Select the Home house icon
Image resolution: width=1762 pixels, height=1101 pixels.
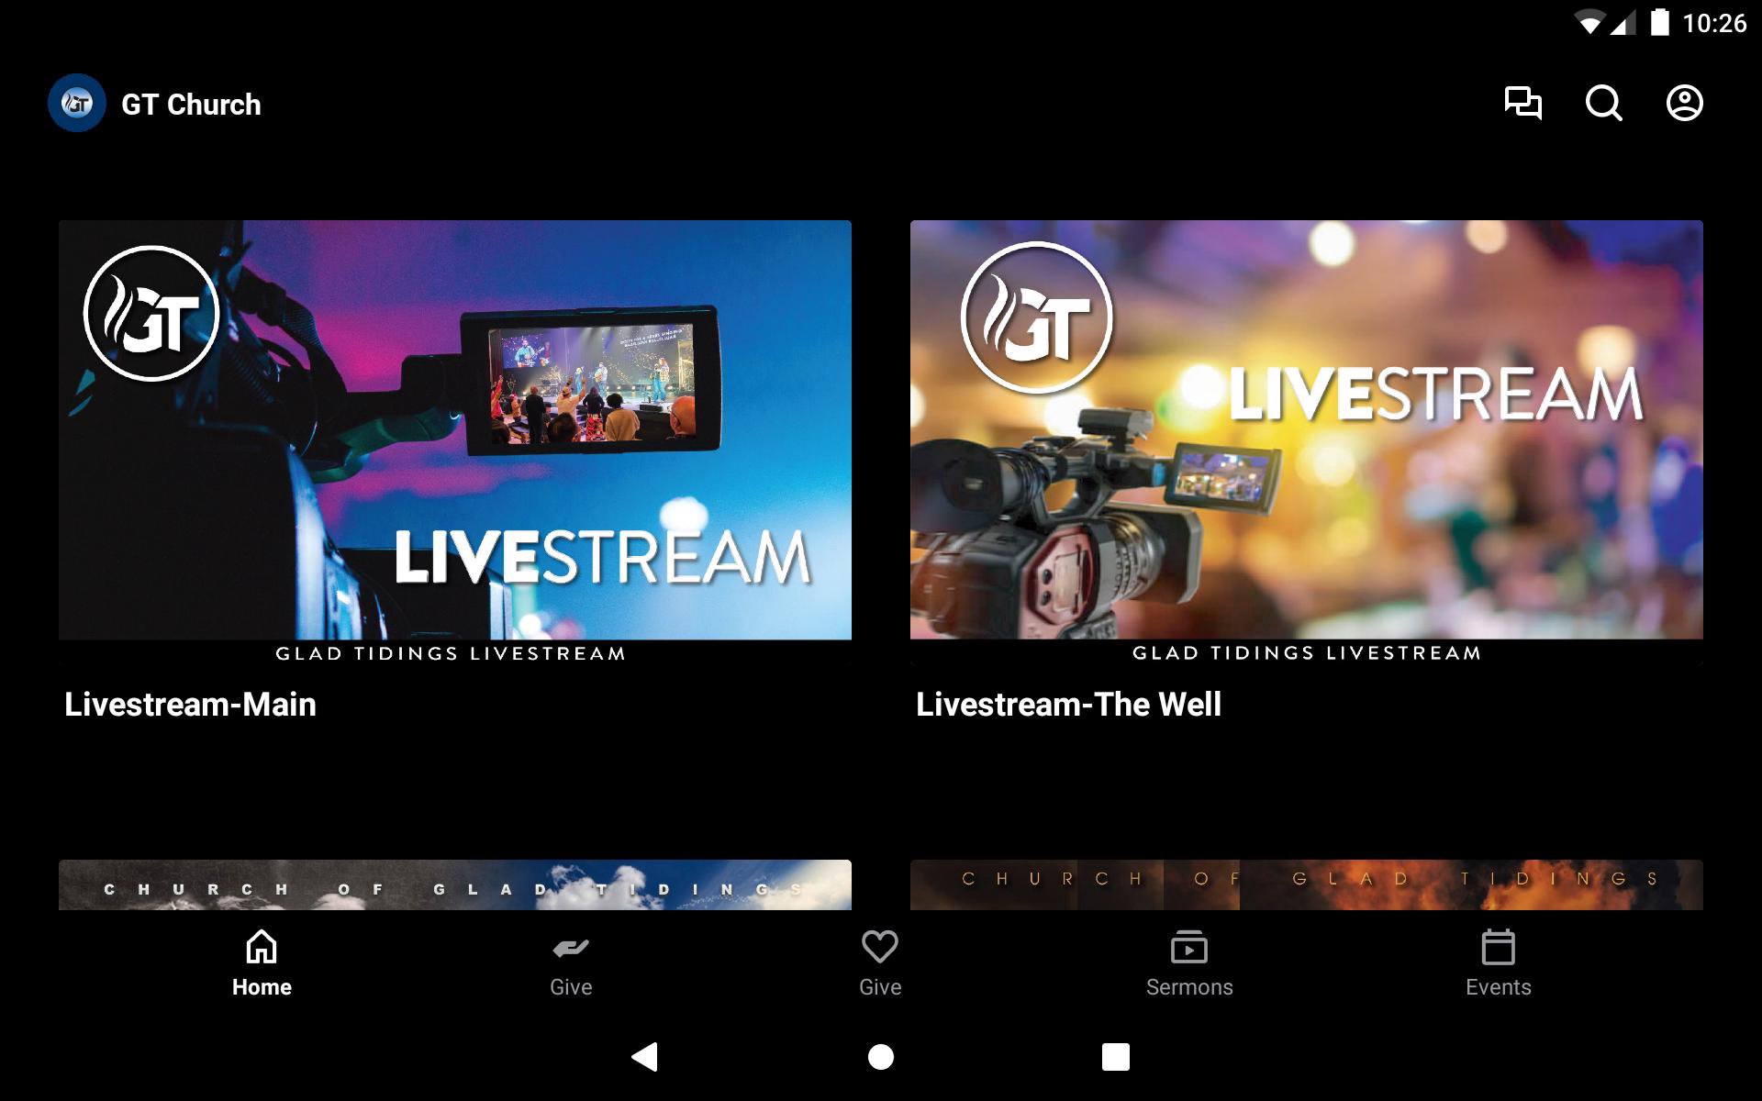262,947
